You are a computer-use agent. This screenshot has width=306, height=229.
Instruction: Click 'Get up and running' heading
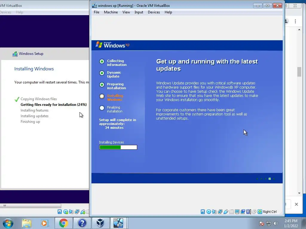point(207,65)
